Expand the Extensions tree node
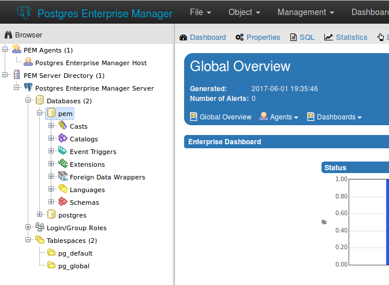Image resolution: width=389 pixels, height=285 pixels. point(51,163)
